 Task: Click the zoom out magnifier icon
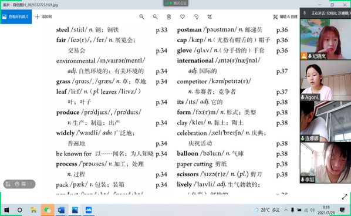pos(155,17)
